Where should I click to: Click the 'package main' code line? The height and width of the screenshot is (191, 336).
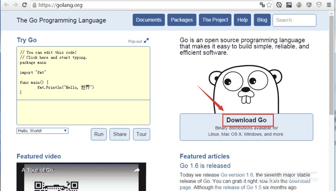pos(33,63)
